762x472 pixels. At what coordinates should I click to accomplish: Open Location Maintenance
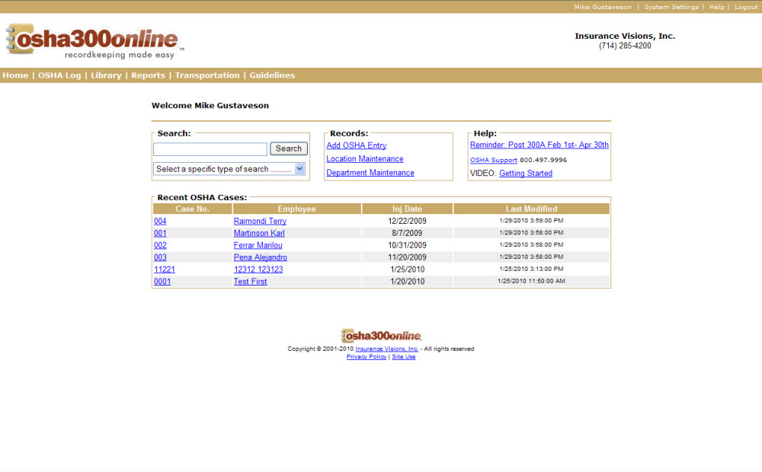[x=364, y=158]
